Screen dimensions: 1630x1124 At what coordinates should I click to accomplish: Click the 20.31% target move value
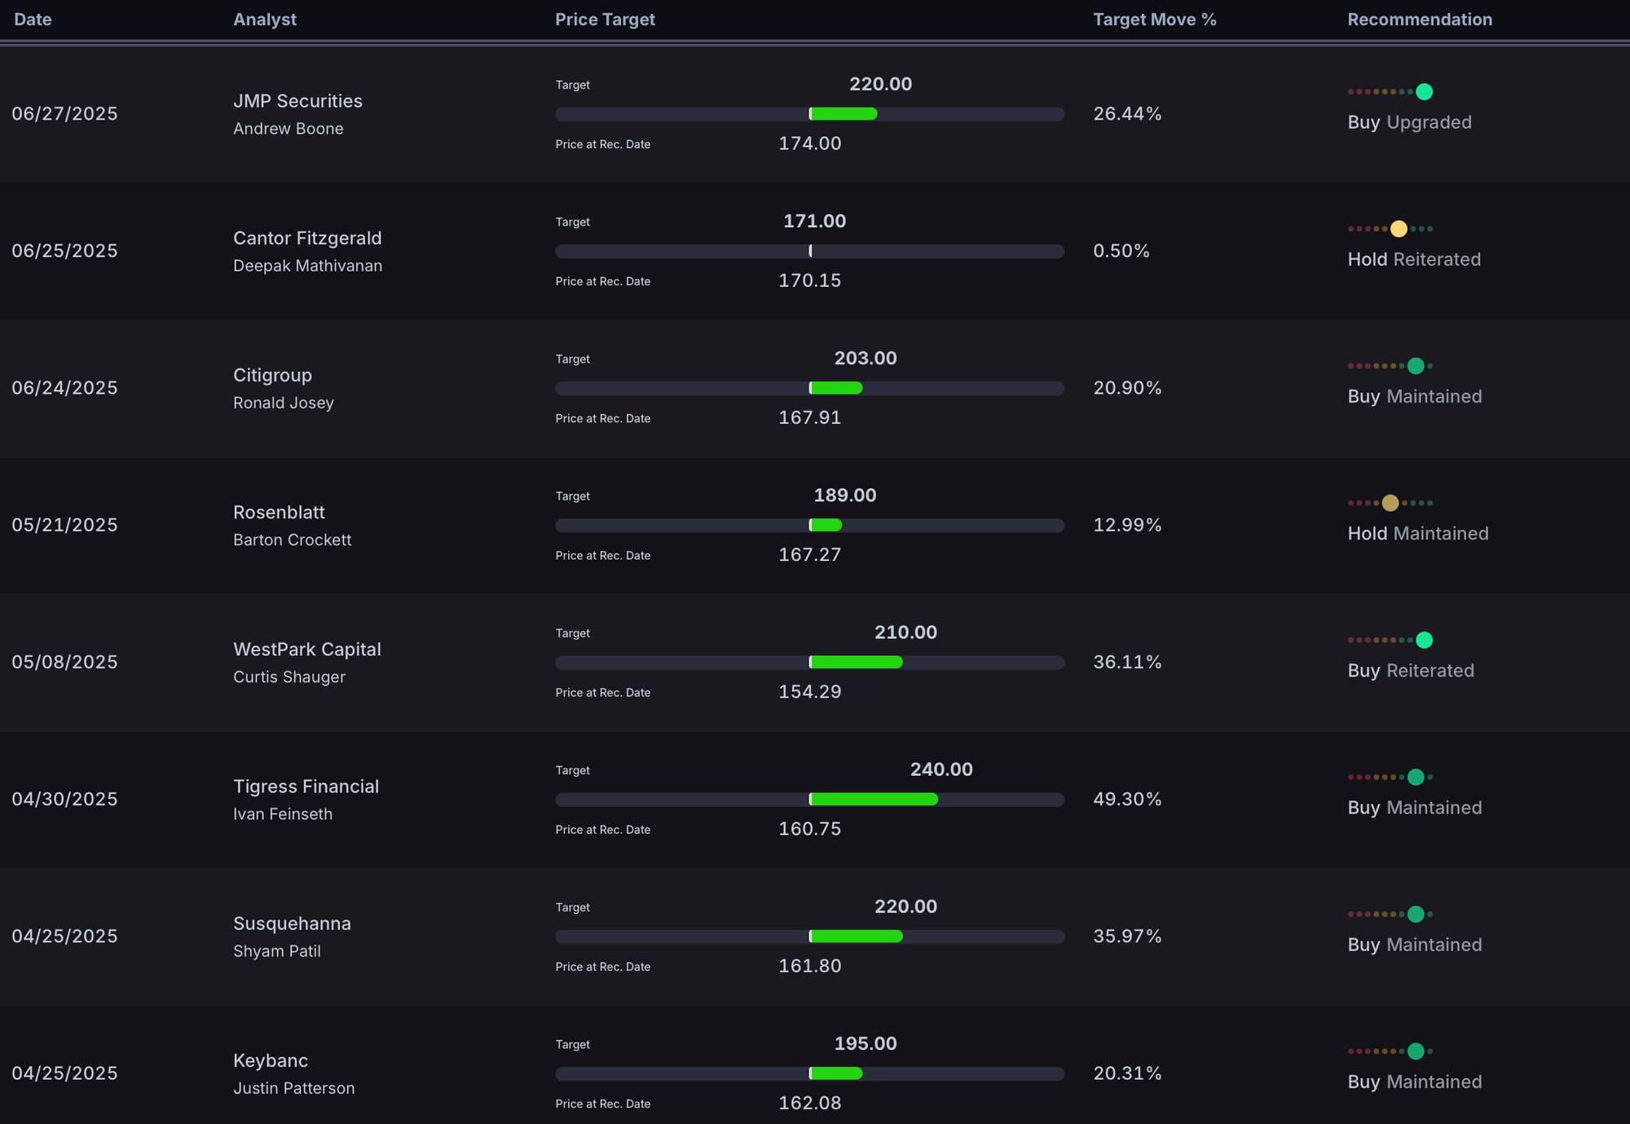[x=1127, y=1073]
